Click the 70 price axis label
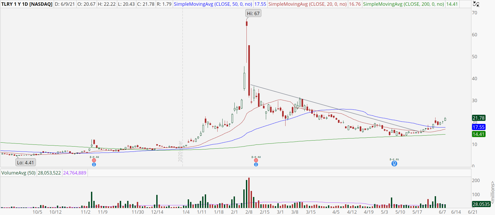 click(475, 13)
